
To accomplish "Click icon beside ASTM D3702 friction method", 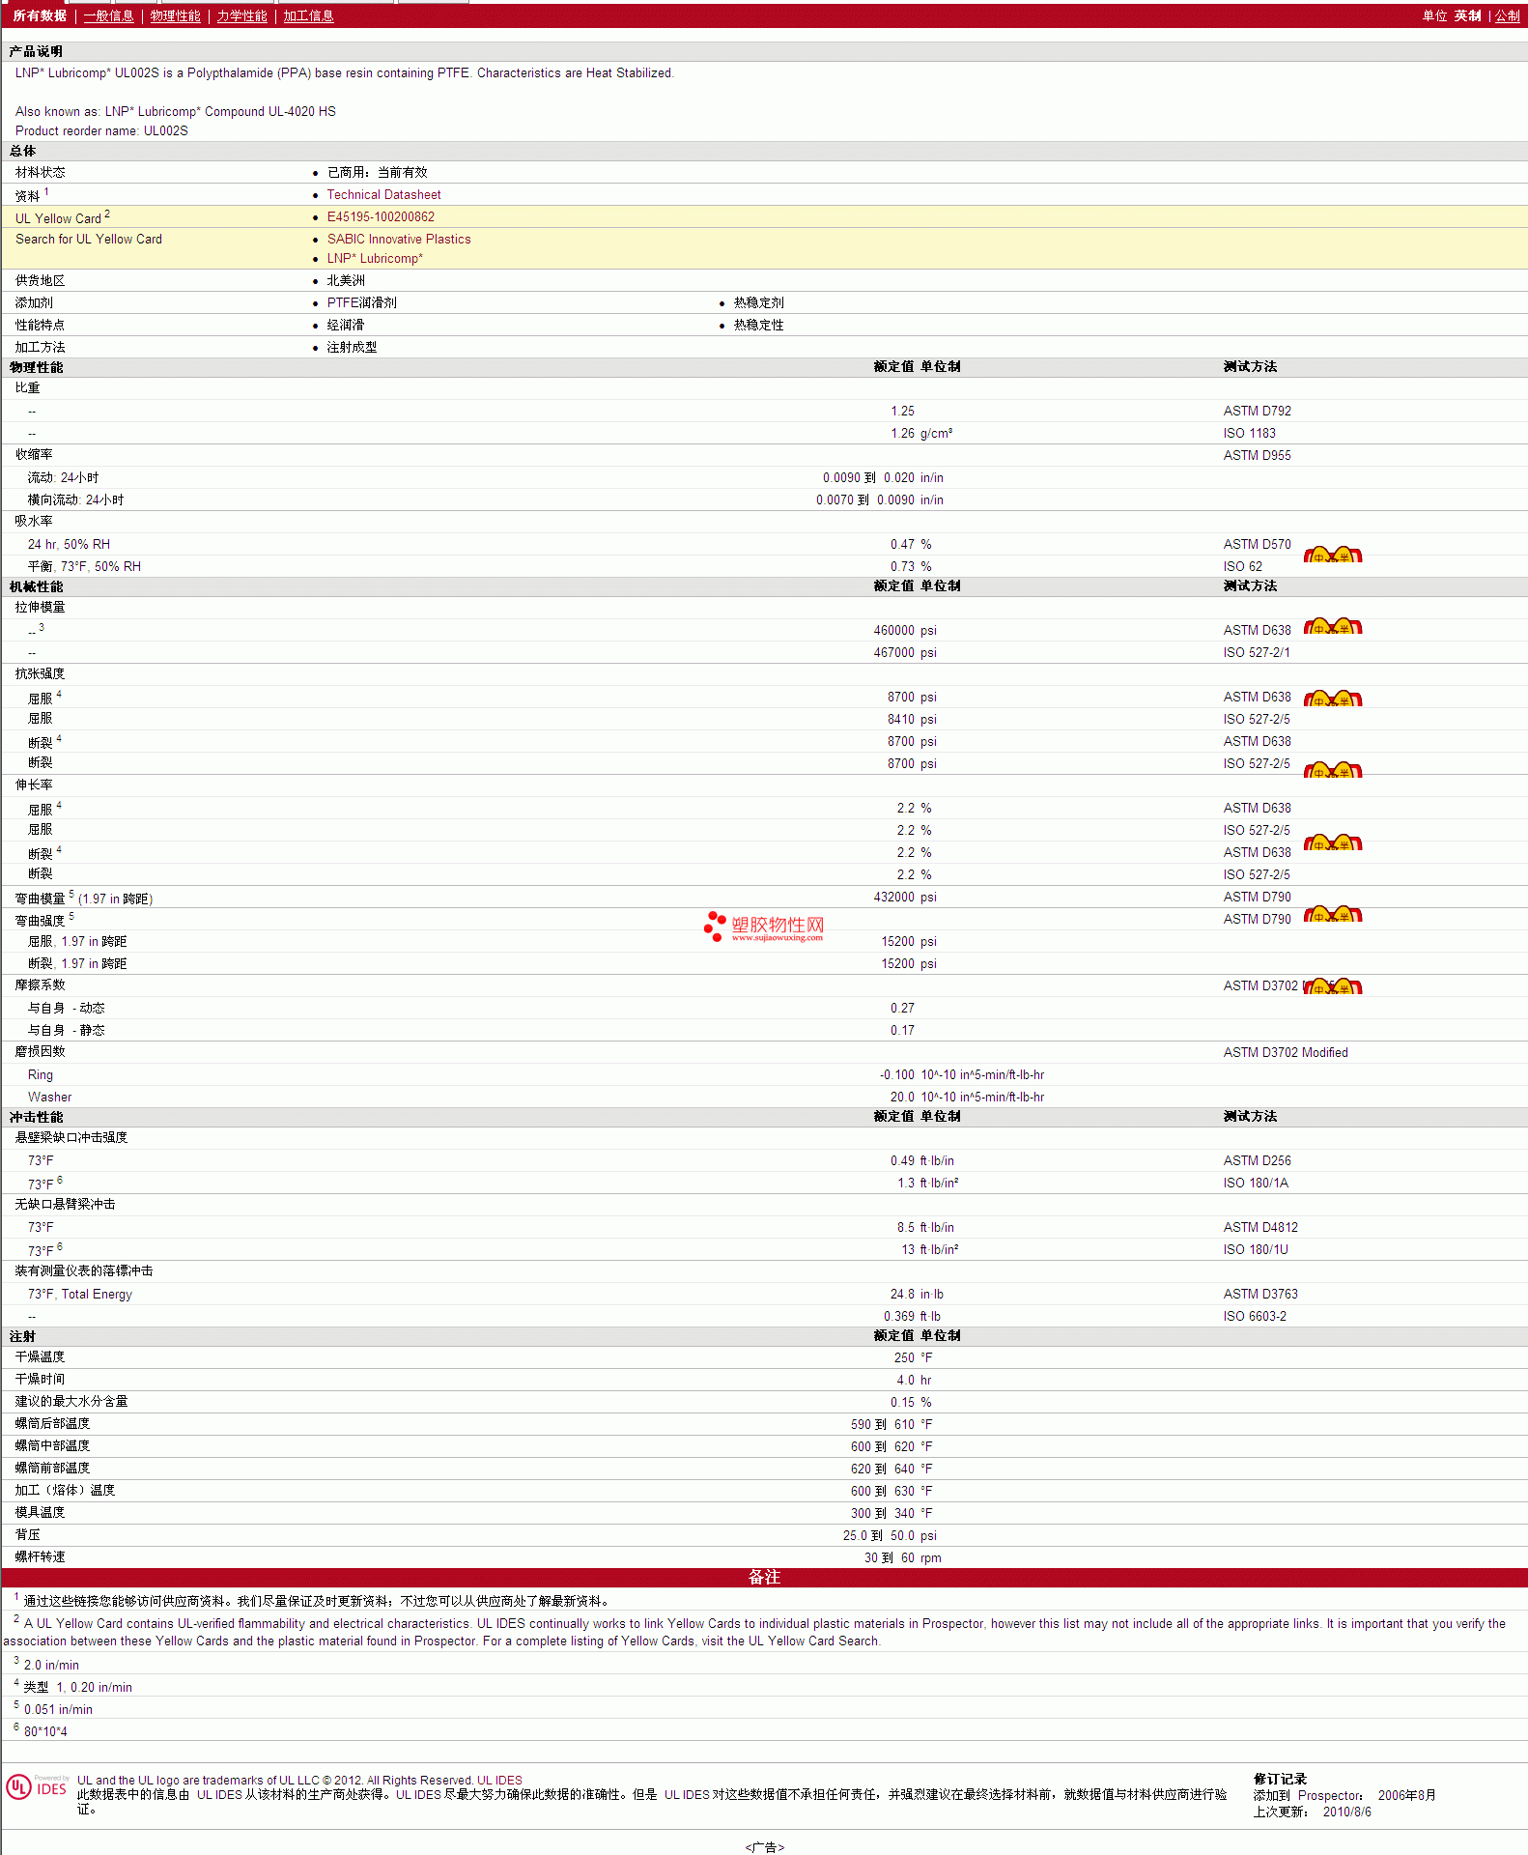I will (x=1333, y=986).
